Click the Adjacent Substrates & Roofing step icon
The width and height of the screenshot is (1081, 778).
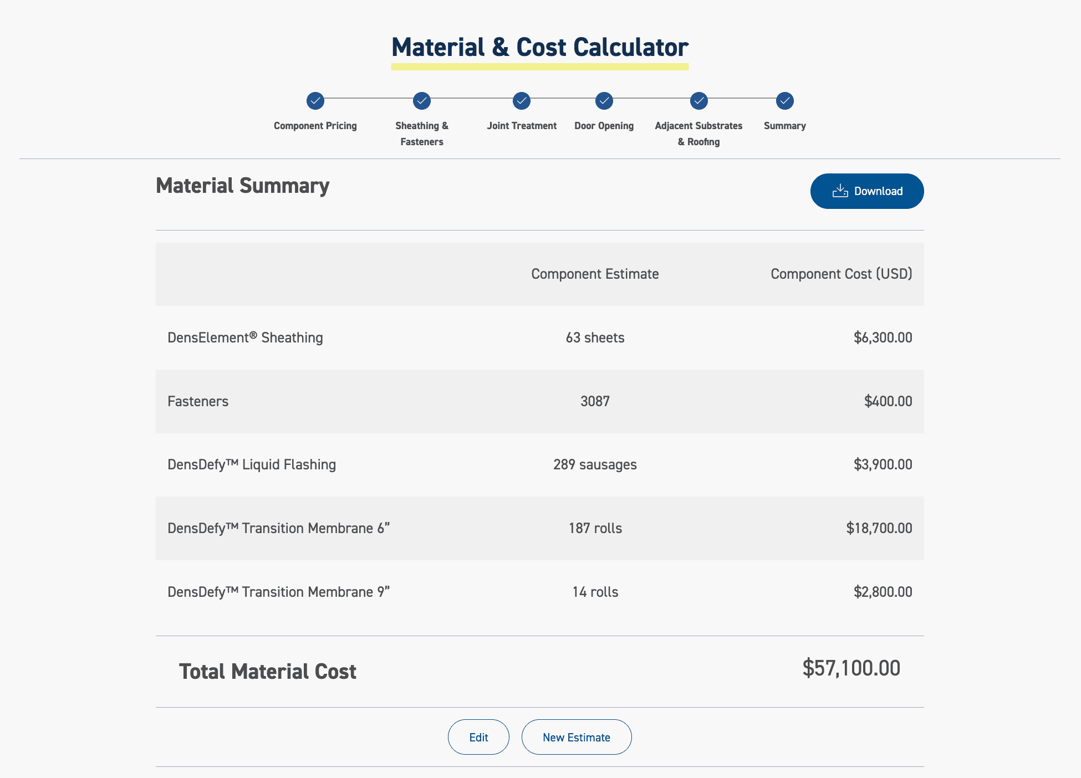click(698, 101)
